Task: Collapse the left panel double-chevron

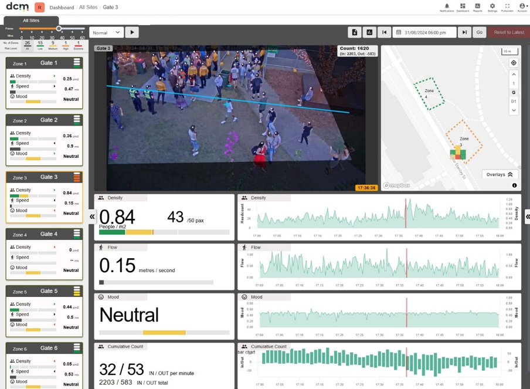Action: point(92,217)
